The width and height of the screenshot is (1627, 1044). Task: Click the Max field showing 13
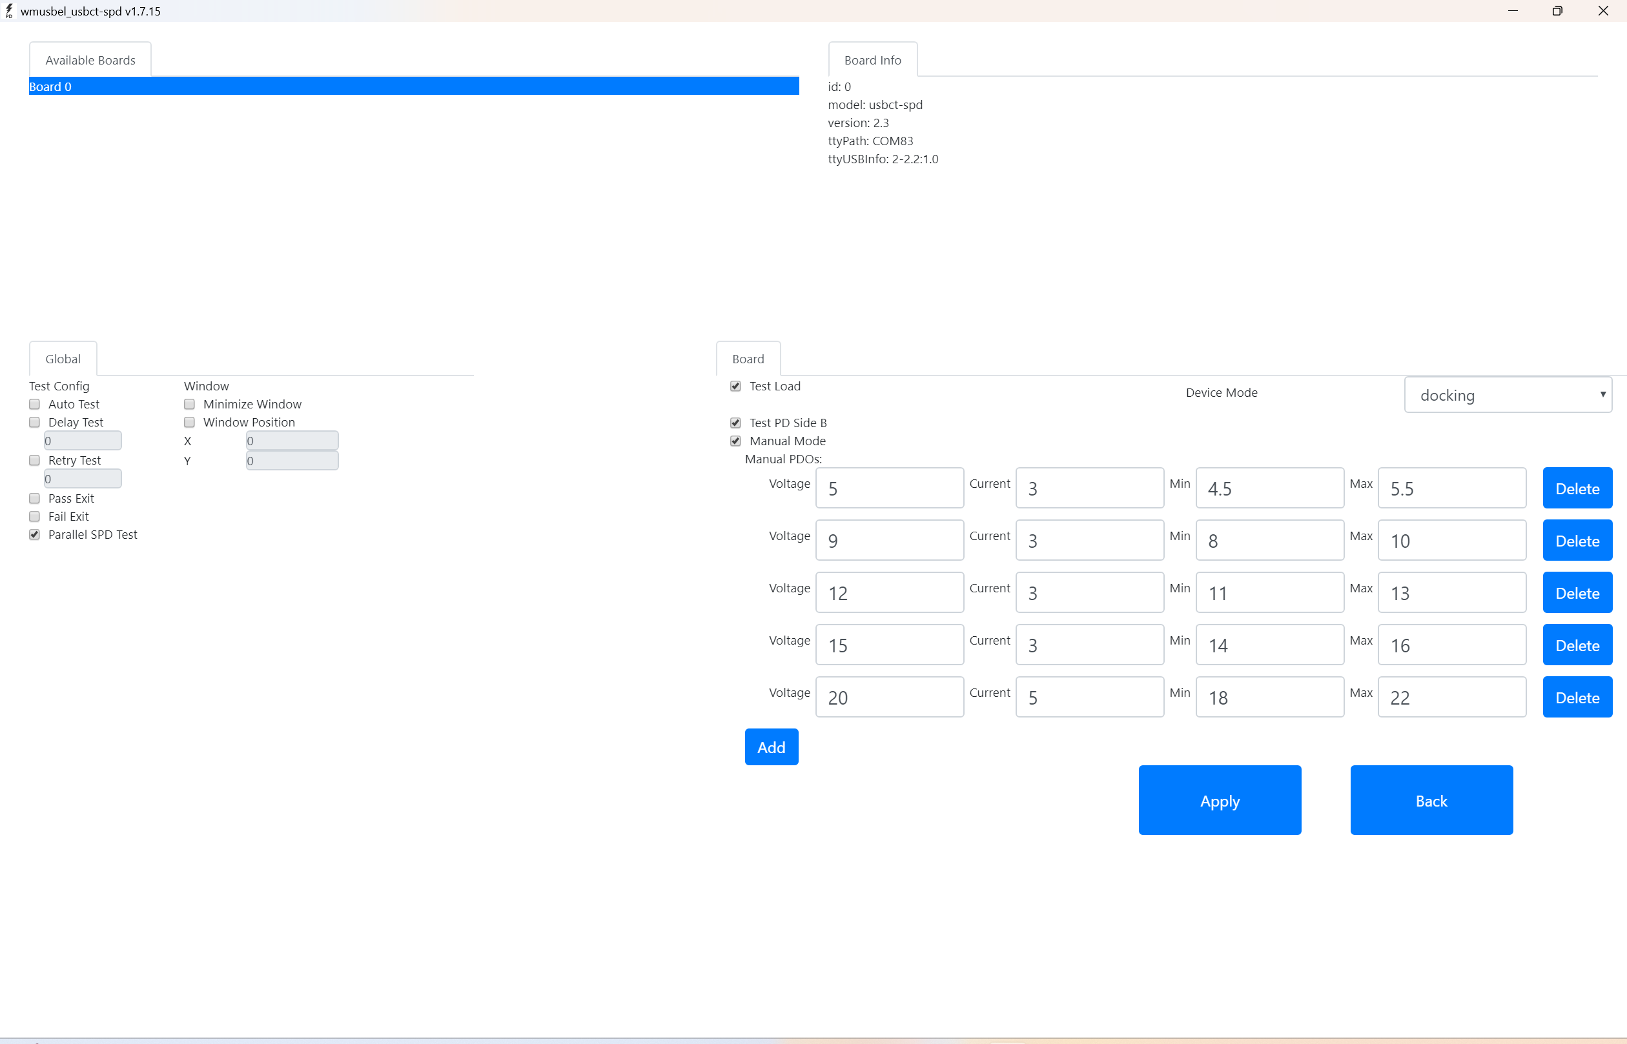[x=1452, y=592]
